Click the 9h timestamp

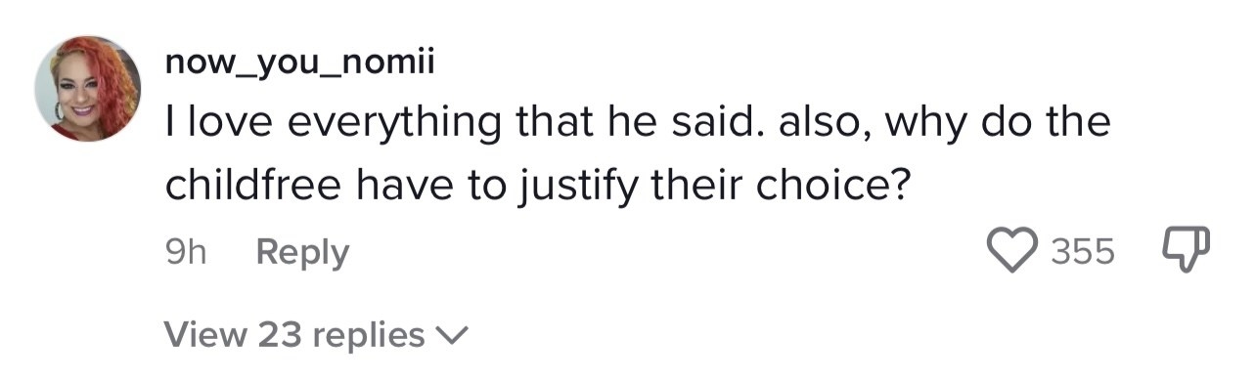[x=186, y=252]
